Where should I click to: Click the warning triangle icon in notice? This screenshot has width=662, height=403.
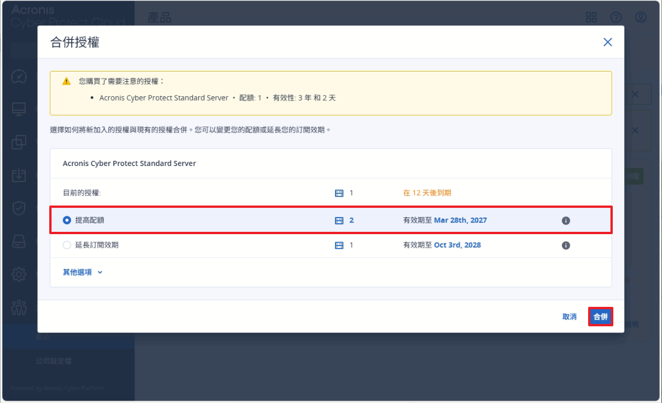66,81
